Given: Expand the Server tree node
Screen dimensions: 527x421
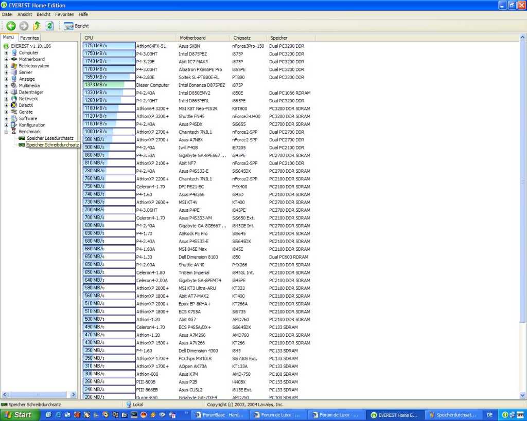Looking at the screenshot, I should pos(6,72).
